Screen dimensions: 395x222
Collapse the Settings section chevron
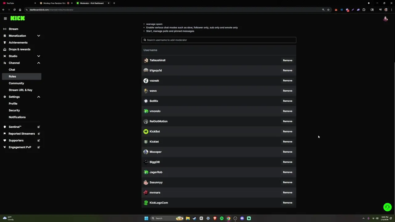pyautogui.click(x=39, y=97)
